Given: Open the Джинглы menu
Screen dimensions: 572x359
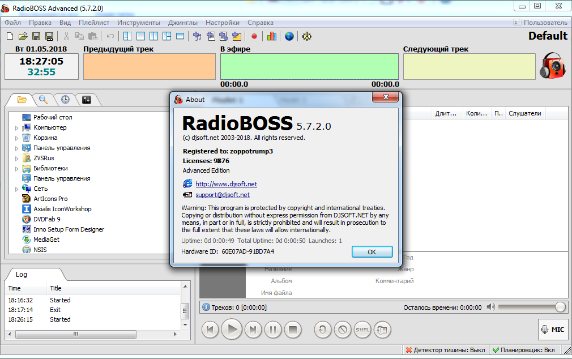Looking at the screenshot, I should pyautogui.click(x=183, y=23).
